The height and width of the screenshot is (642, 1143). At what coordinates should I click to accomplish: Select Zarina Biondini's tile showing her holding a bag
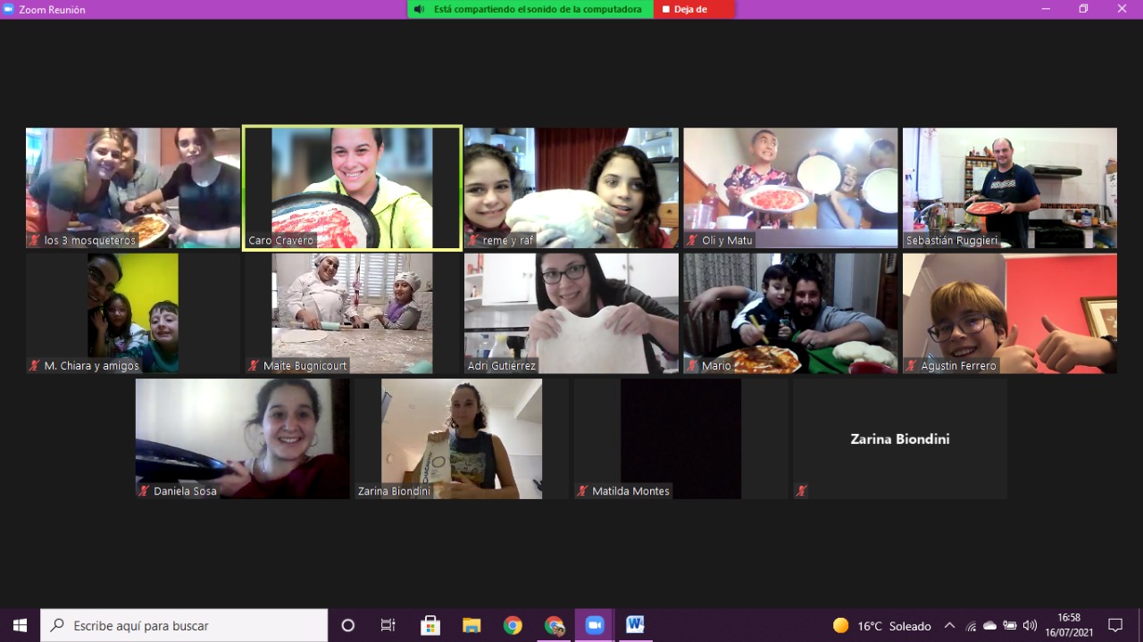(462, 438)
